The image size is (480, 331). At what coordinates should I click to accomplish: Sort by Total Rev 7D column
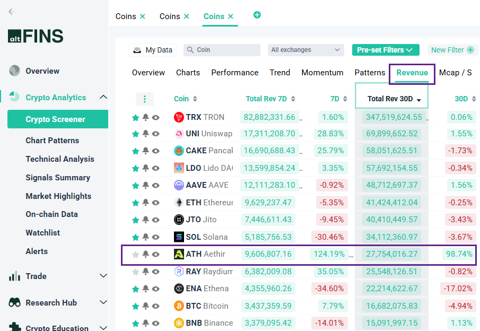(x=270, y=99)
